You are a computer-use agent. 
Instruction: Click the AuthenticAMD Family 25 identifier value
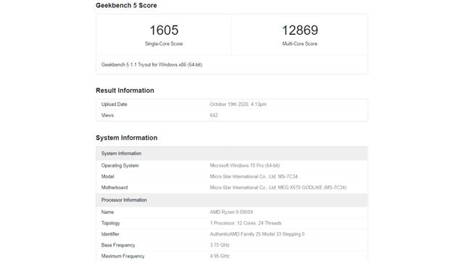coord(257,234)
